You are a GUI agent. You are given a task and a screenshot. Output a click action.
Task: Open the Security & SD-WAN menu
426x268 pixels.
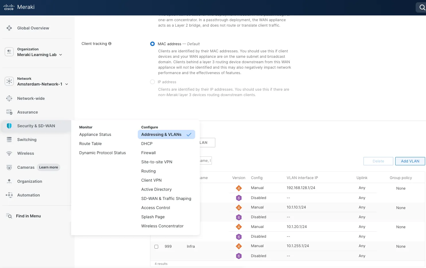[x=36, y=126]
